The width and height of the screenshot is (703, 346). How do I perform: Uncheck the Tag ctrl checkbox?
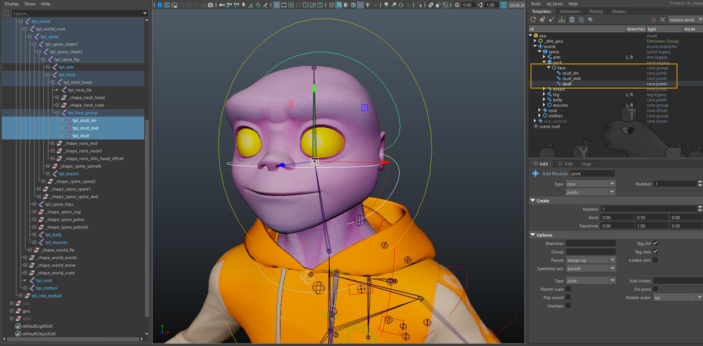click(x=655, y=243)
